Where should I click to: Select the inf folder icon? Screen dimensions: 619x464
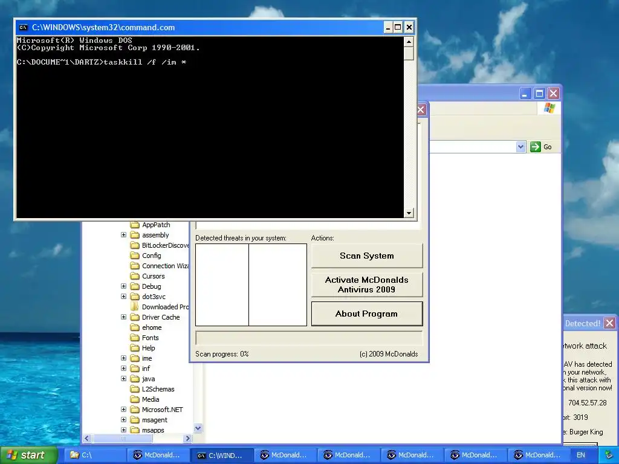point(135,369)
